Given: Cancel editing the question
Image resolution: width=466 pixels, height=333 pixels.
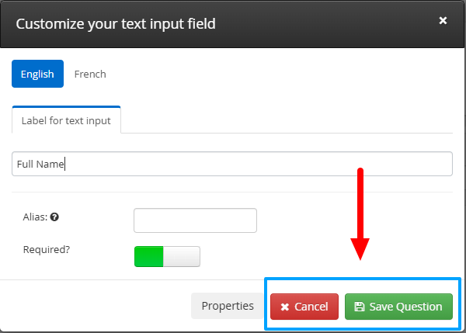Looking at the screenshot, I should [304, 307].
